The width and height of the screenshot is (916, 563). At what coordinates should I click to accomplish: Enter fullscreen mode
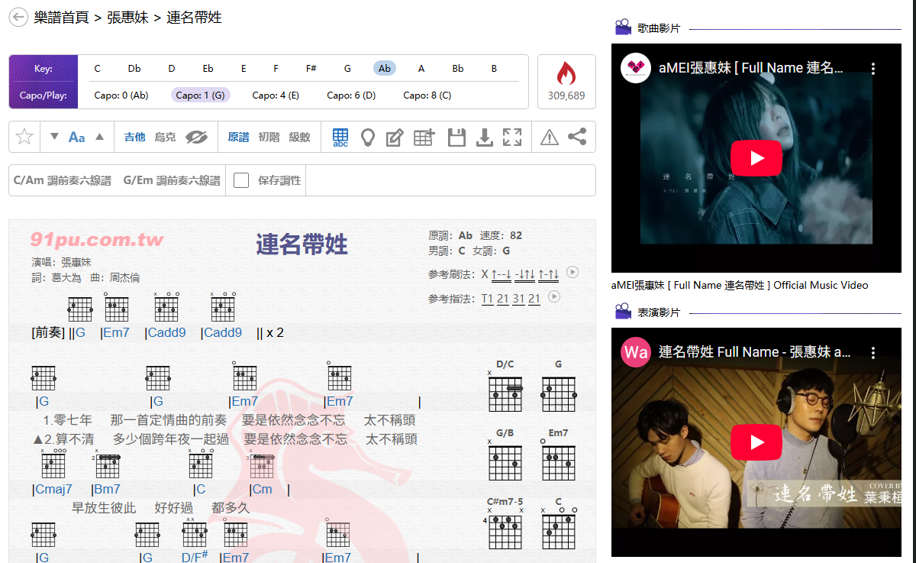click(x=512, y=138)
